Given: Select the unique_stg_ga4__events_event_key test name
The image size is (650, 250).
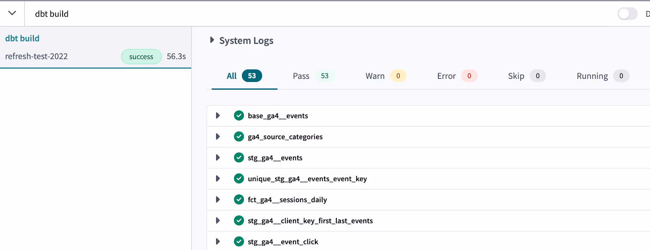Looking at the screenshot, I should tap(308, 179).
